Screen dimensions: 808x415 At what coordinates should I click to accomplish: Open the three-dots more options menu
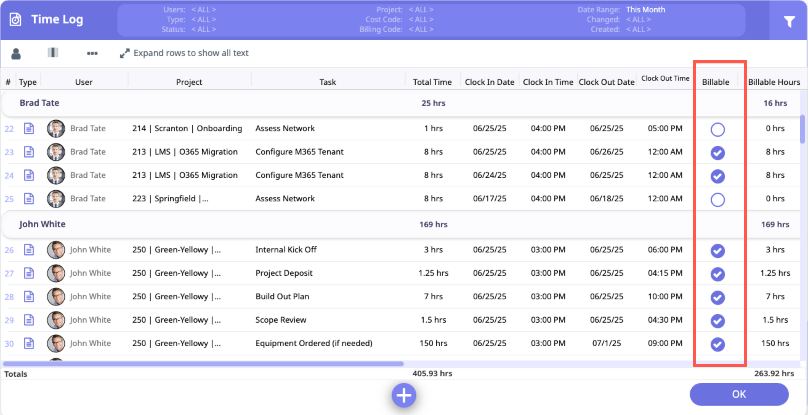pos(92,53)
